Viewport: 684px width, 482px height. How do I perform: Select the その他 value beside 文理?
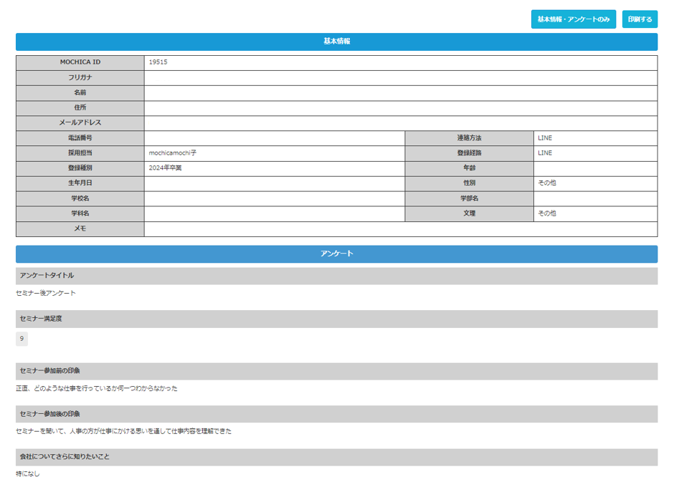(547, 213)
